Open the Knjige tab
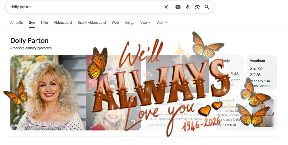 coord(130,23)
